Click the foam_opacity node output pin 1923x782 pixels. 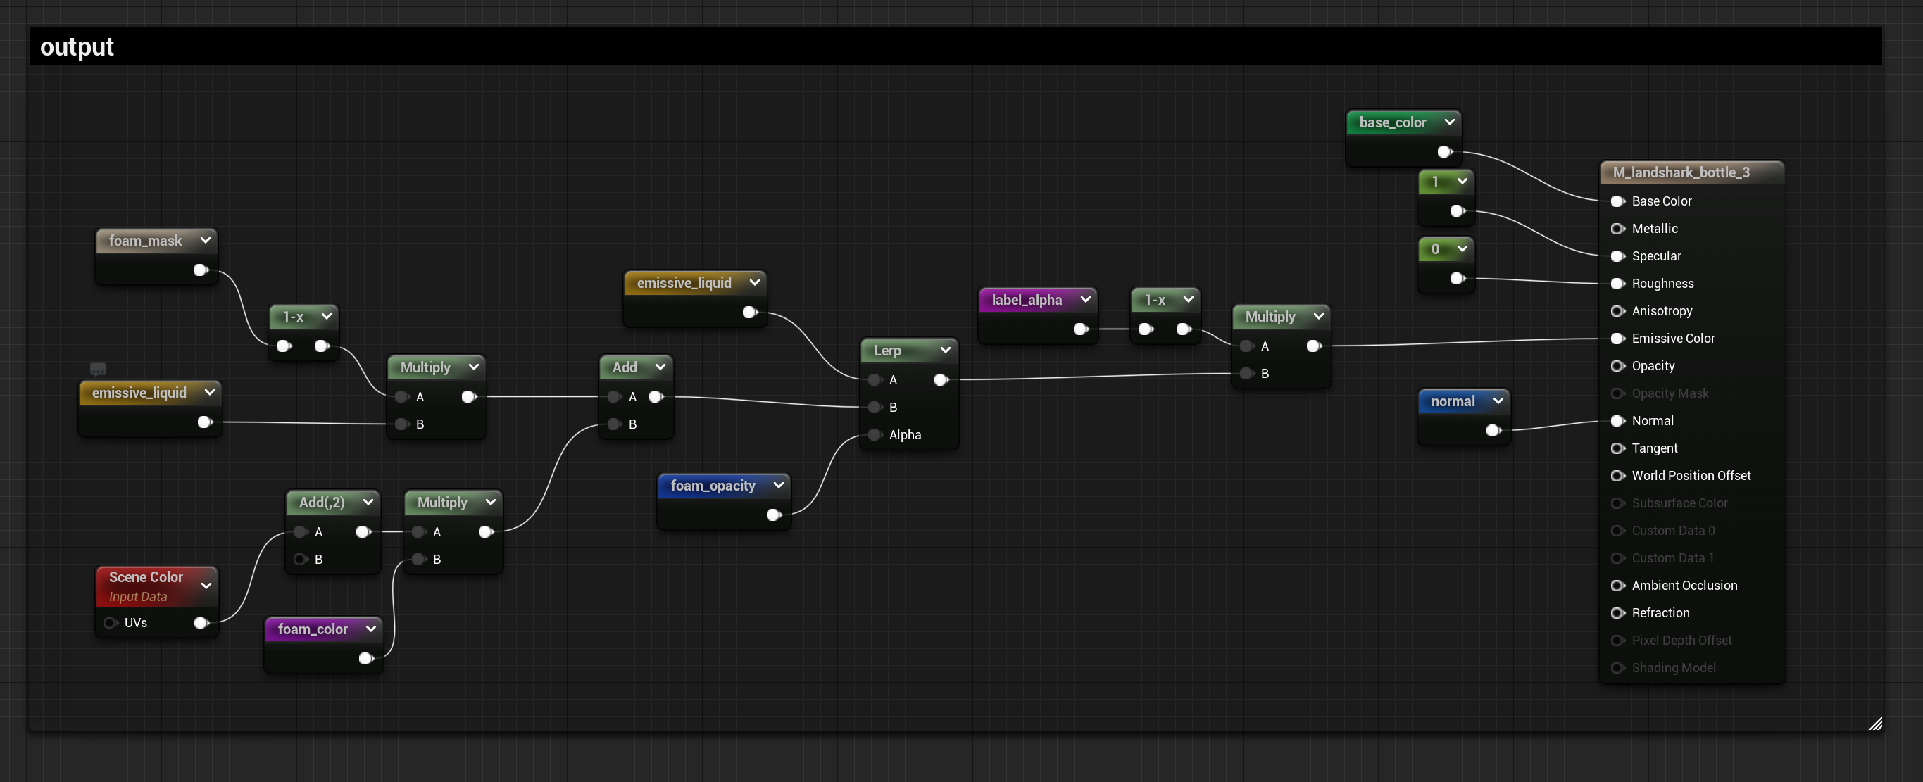coord(773,514)
